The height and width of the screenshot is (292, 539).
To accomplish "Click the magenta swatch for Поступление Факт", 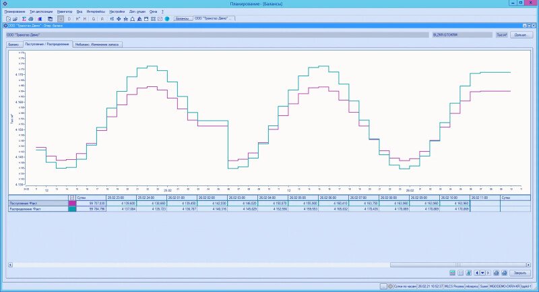I will click(72, 203).
